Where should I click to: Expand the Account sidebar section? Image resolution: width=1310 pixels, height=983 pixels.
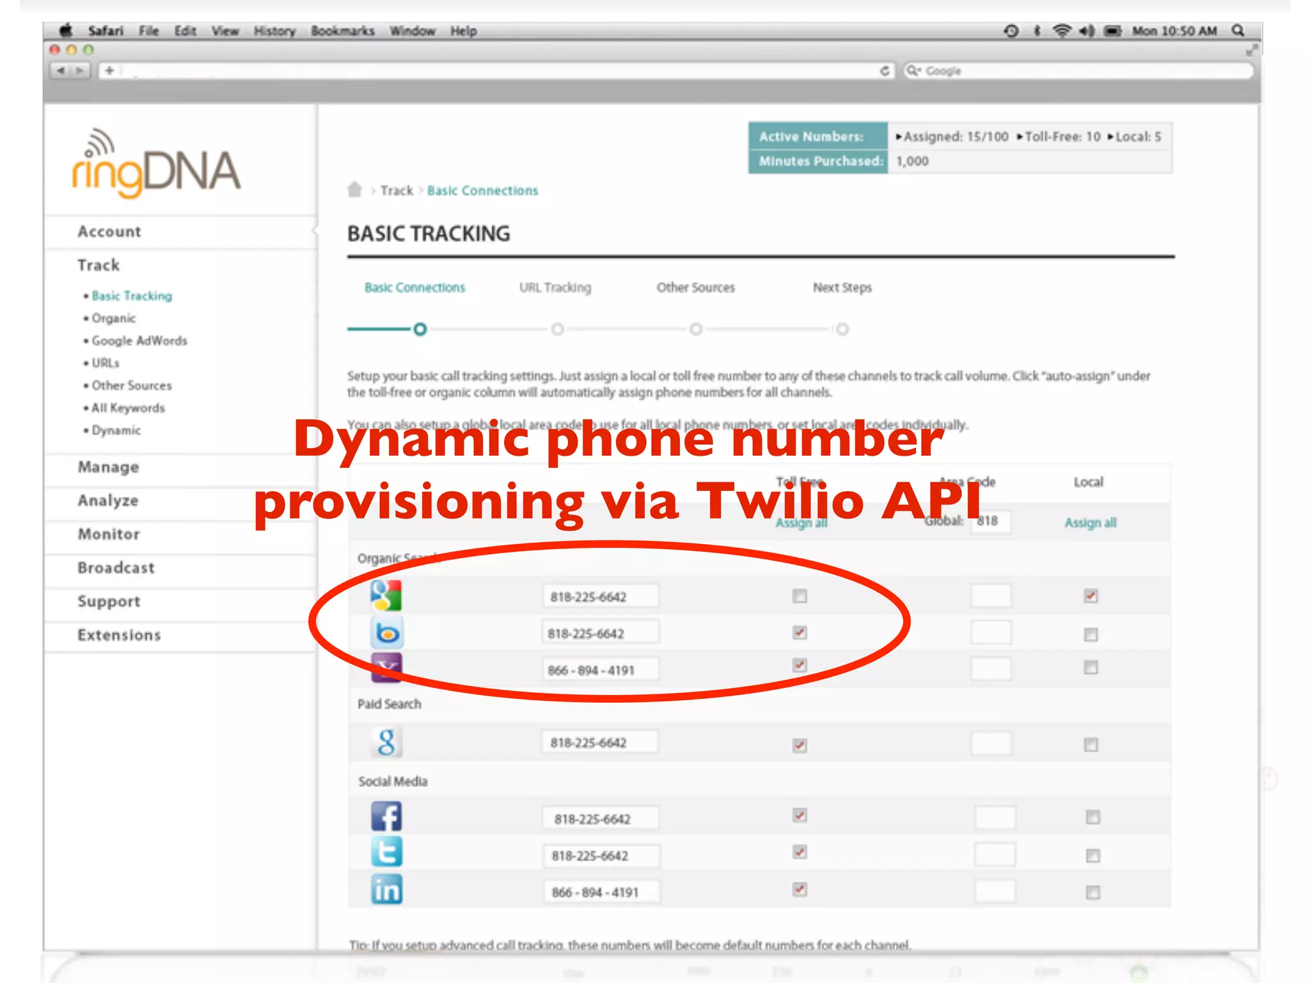109,232
